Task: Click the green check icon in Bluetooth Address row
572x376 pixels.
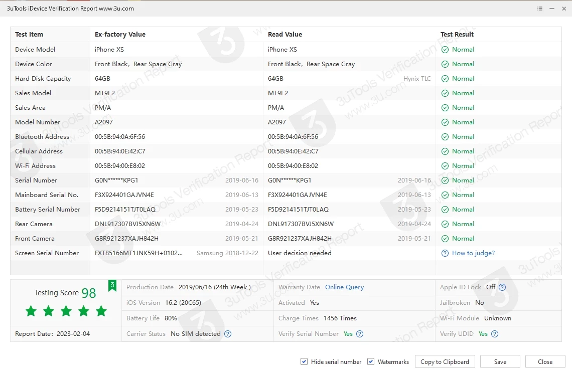Action: (445, 137)
